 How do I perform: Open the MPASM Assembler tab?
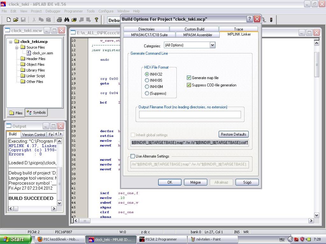click(x=197, y=35)
